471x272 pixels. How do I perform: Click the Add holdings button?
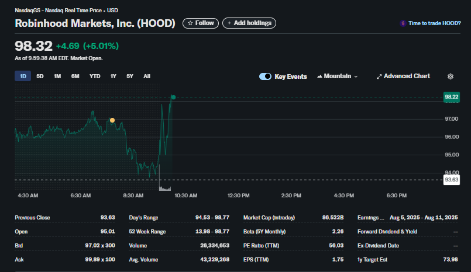point(249,23)
